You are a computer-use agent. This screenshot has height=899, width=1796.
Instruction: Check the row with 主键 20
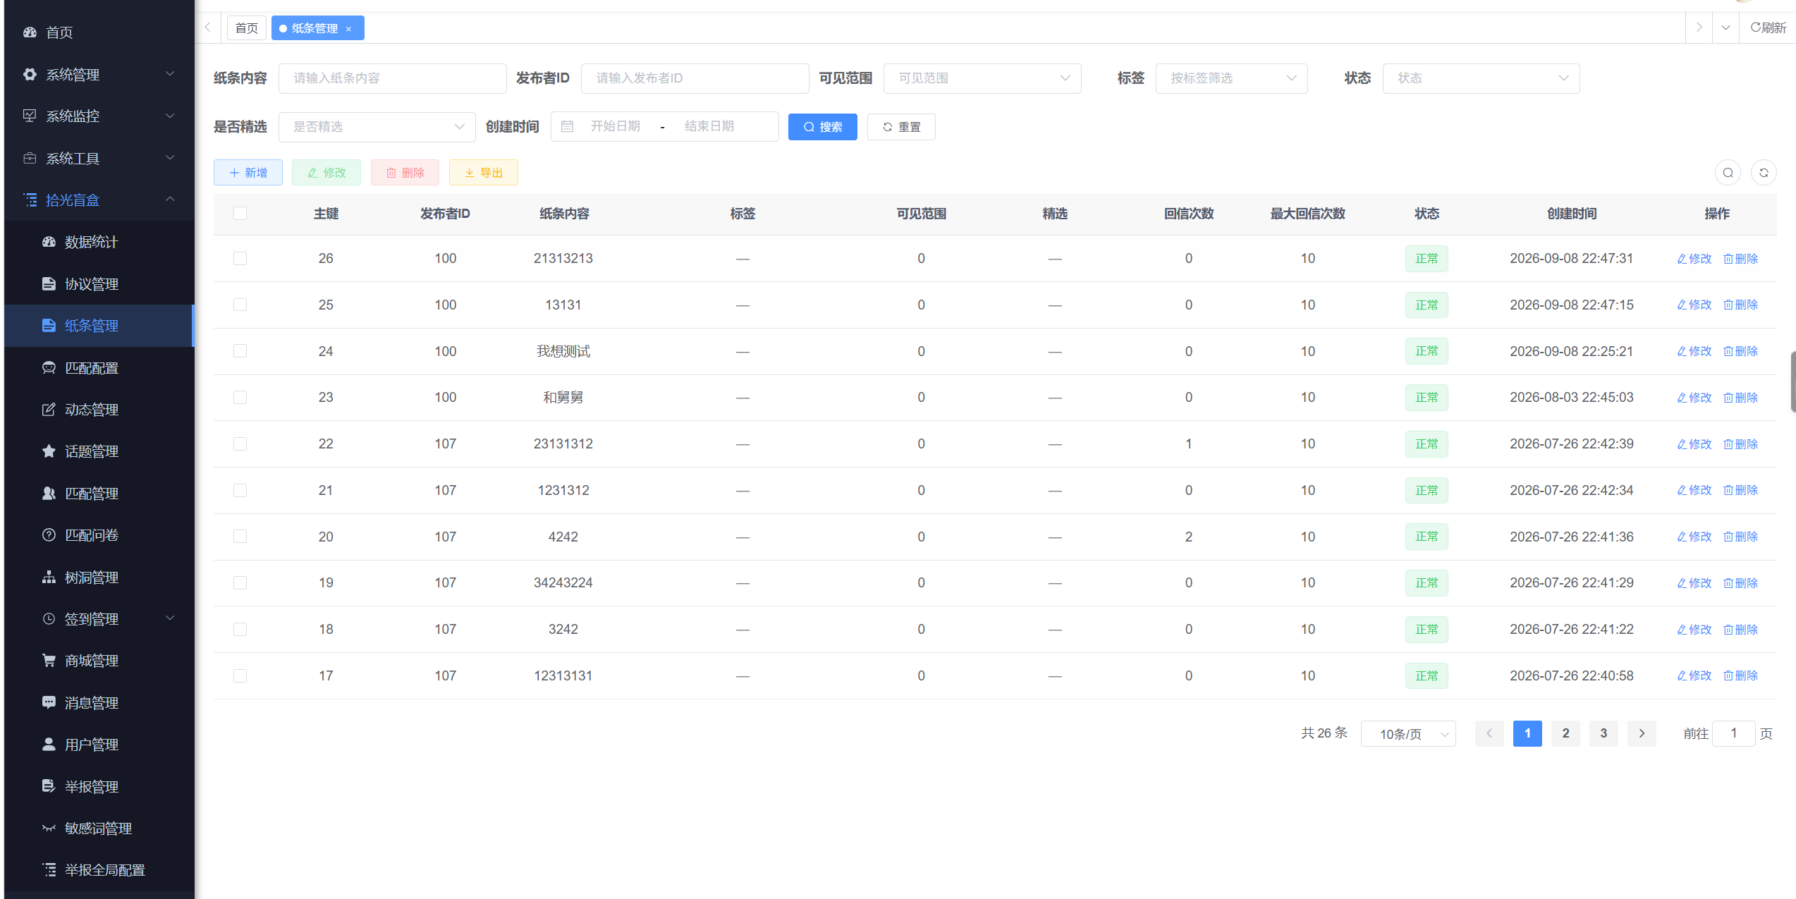pos(240,537)
